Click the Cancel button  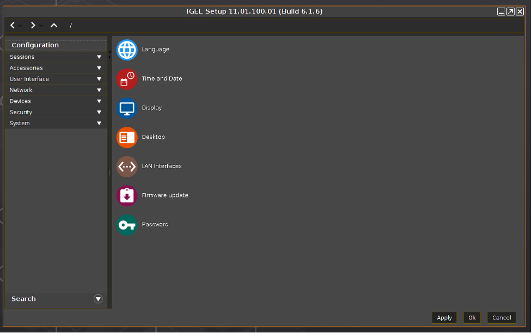pos(502,318)
